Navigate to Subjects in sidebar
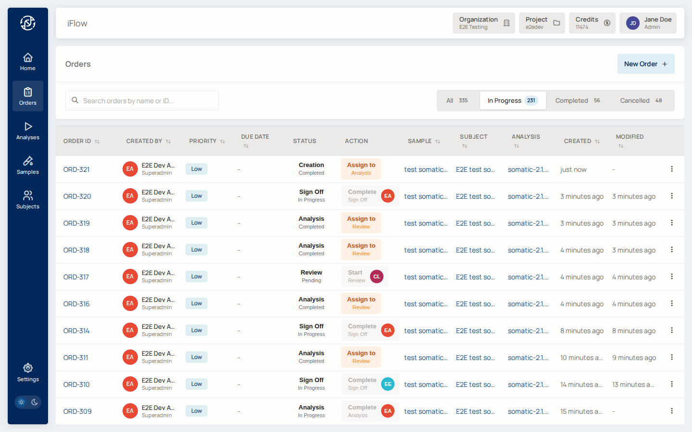This screenshot has height=432, width=692. pyautogui.click(x=28, y=200)
